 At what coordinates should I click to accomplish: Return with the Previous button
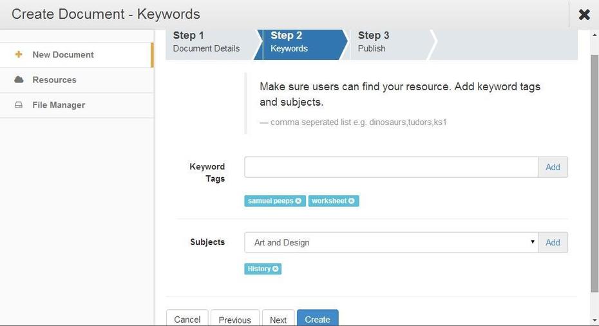[x=235, y=319]
